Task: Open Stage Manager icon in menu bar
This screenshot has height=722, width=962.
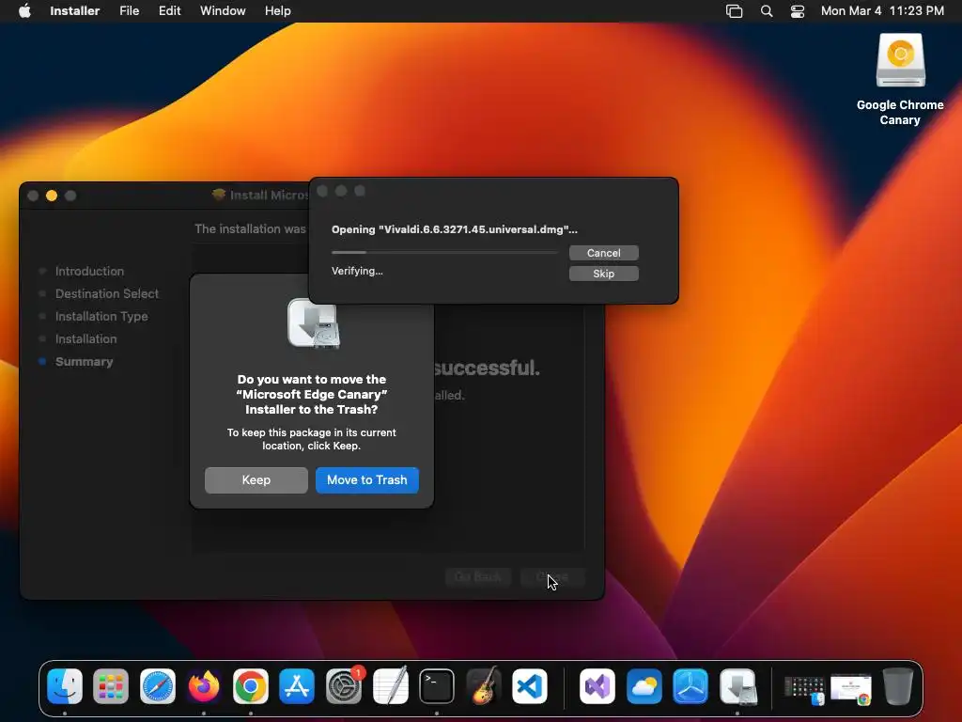Action: click(x=734, y=11)
